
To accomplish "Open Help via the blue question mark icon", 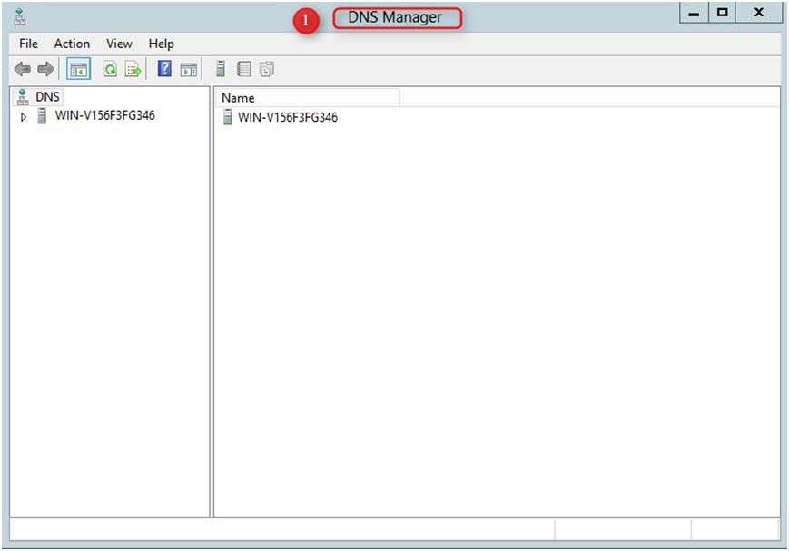I will (164, 68).
